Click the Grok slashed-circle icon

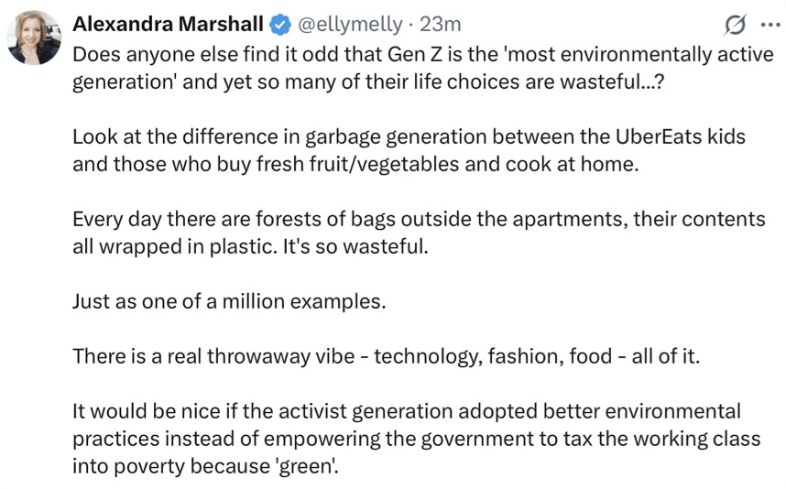pos(735,25)
